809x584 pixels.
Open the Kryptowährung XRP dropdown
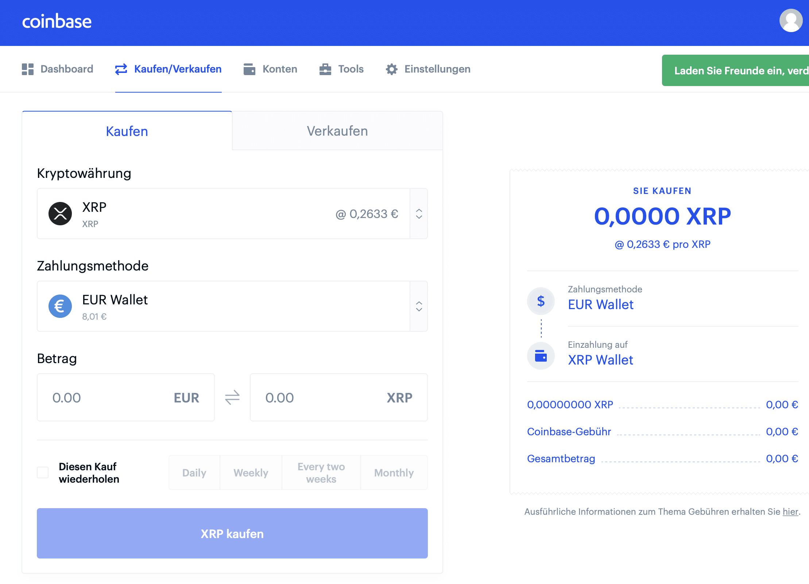(232, 214)
